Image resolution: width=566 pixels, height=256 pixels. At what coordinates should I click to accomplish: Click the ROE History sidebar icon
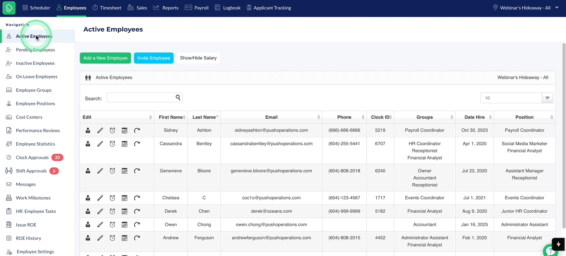click(9, 238)
